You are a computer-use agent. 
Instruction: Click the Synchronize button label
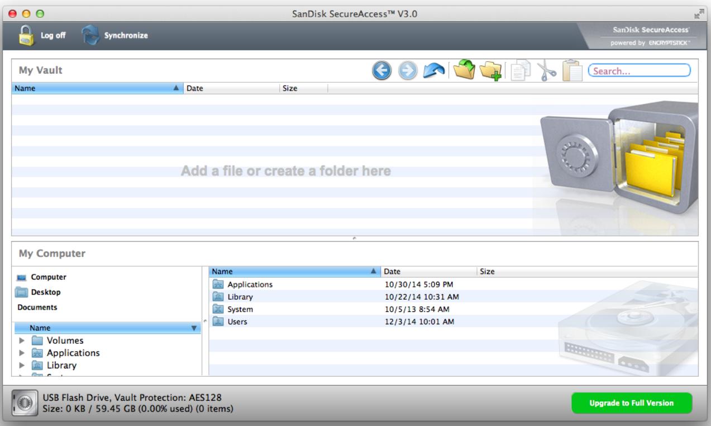(x=127, y=36)
